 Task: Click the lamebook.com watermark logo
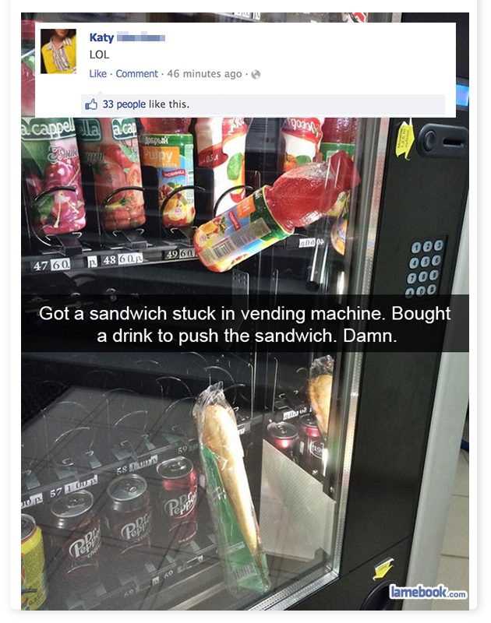coord(427,592)
